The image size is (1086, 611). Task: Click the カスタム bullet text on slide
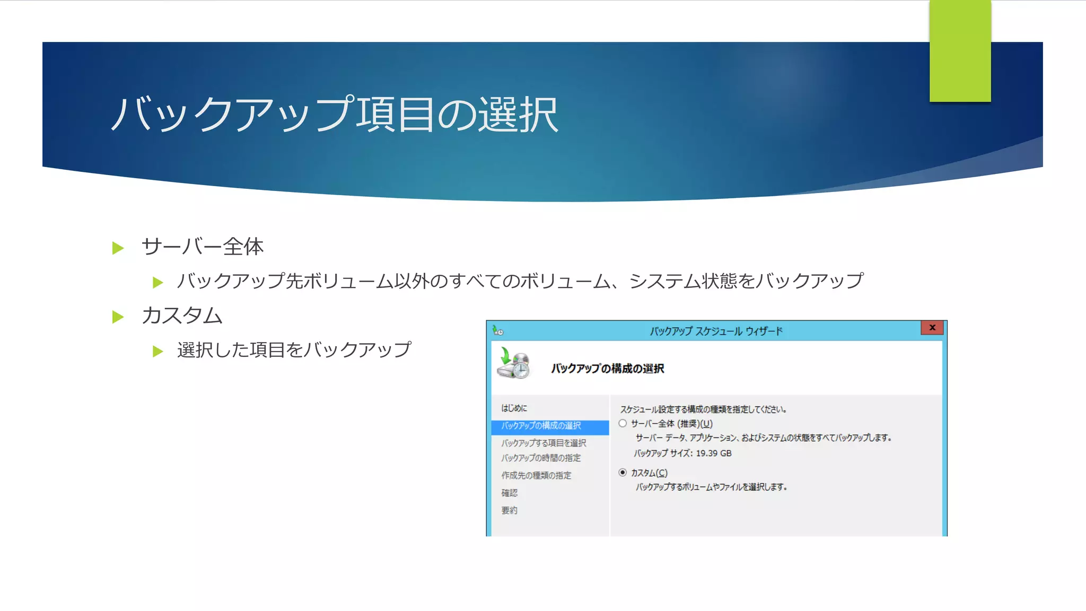pyautogui.click(x=182, y=316)
